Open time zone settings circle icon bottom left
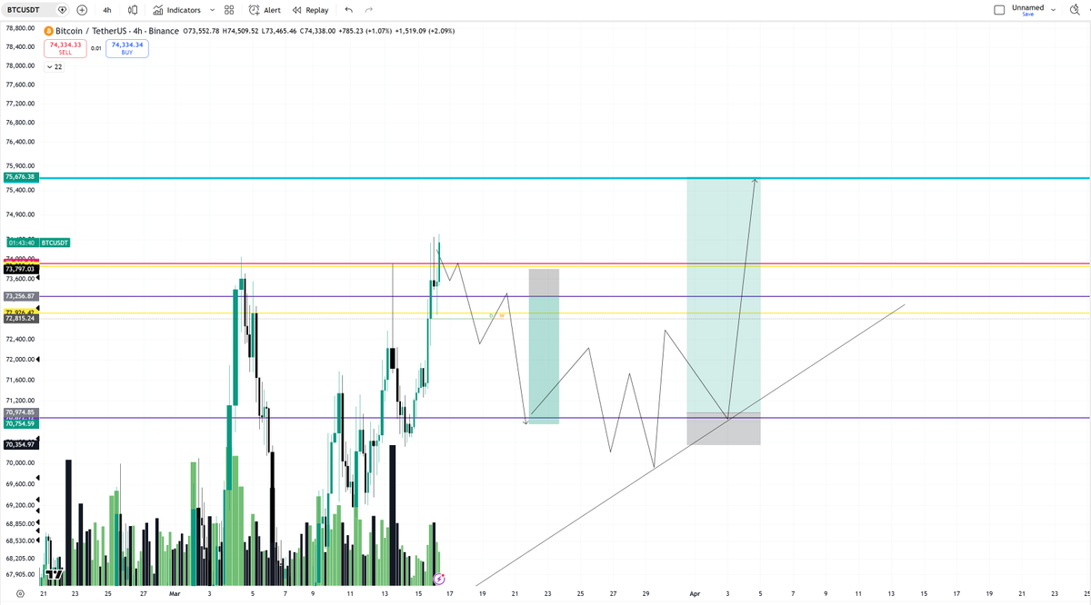1091x605 pixels. (19, 593)
